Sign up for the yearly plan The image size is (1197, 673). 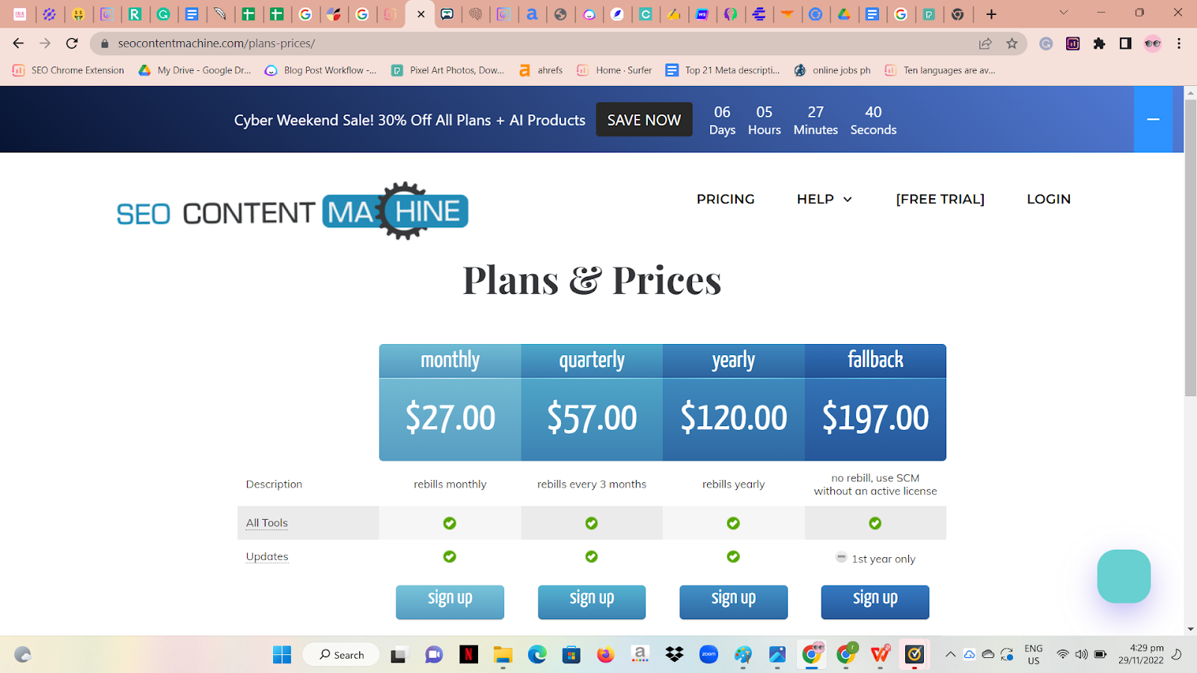coord(733,602)
